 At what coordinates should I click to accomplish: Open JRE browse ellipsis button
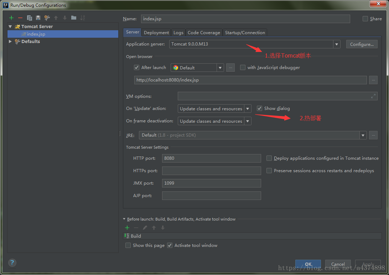tap(373, 135)
